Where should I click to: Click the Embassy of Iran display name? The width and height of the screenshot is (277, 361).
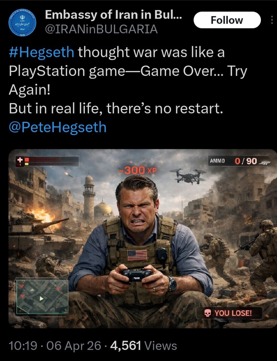pos(113,15)
